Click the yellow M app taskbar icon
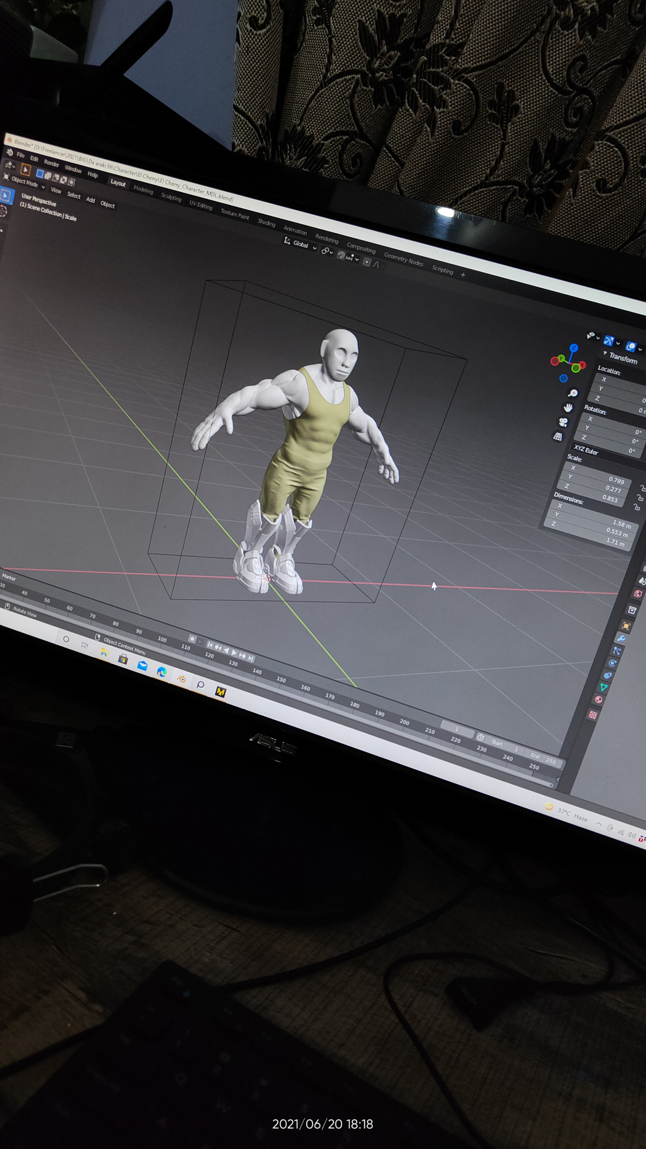 click(221, 692)
